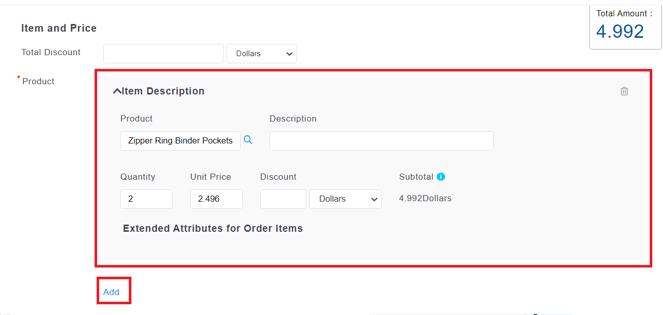The width and height of the screenshot is (663, 315).
Task: Click the required Product label at left
Action: [x=38, y=82]
